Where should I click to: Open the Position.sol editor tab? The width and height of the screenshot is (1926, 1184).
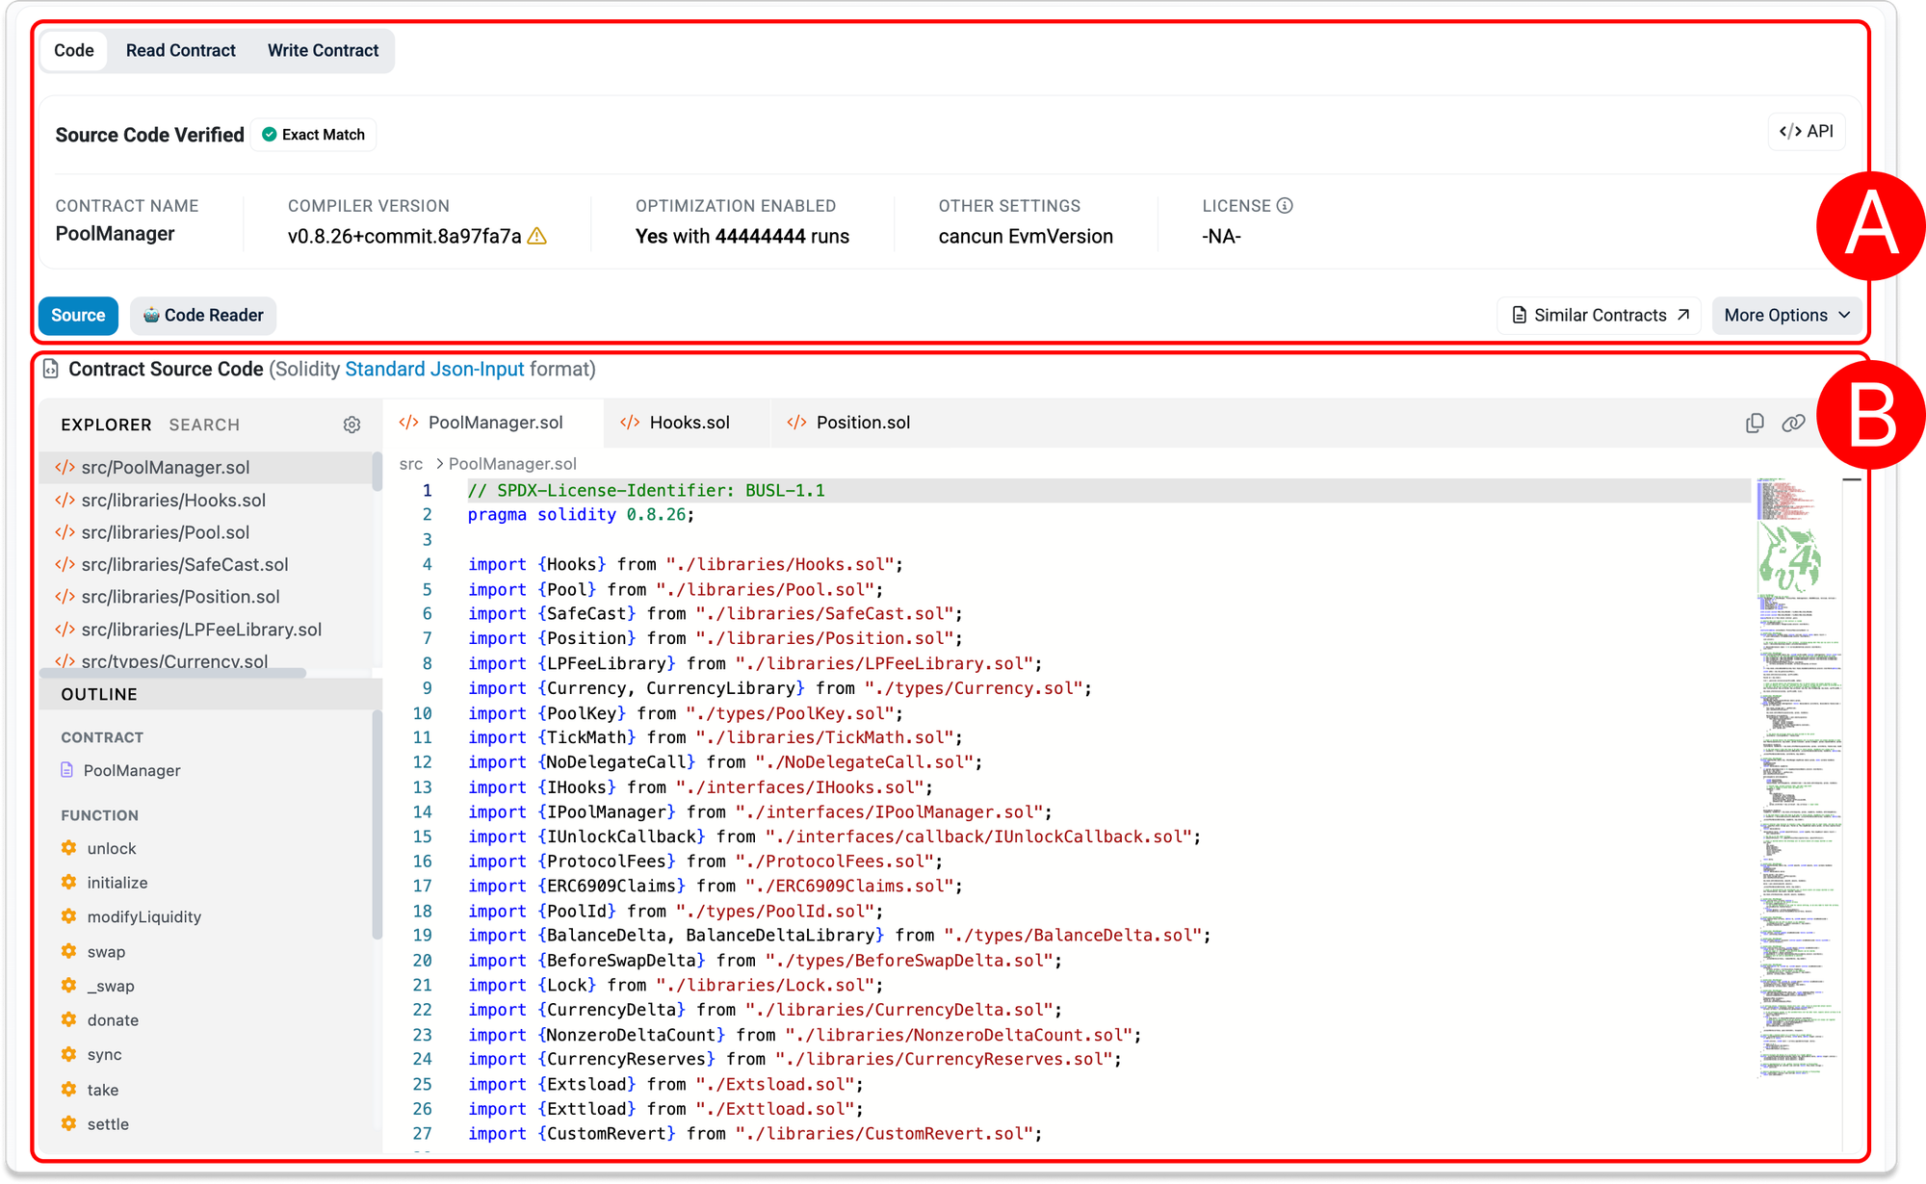pos(861,424)
